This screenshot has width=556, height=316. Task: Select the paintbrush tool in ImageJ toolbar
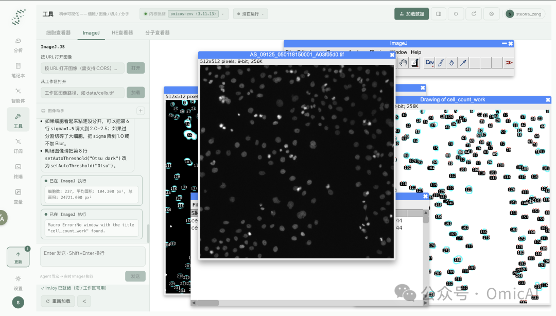click(441, 63)
